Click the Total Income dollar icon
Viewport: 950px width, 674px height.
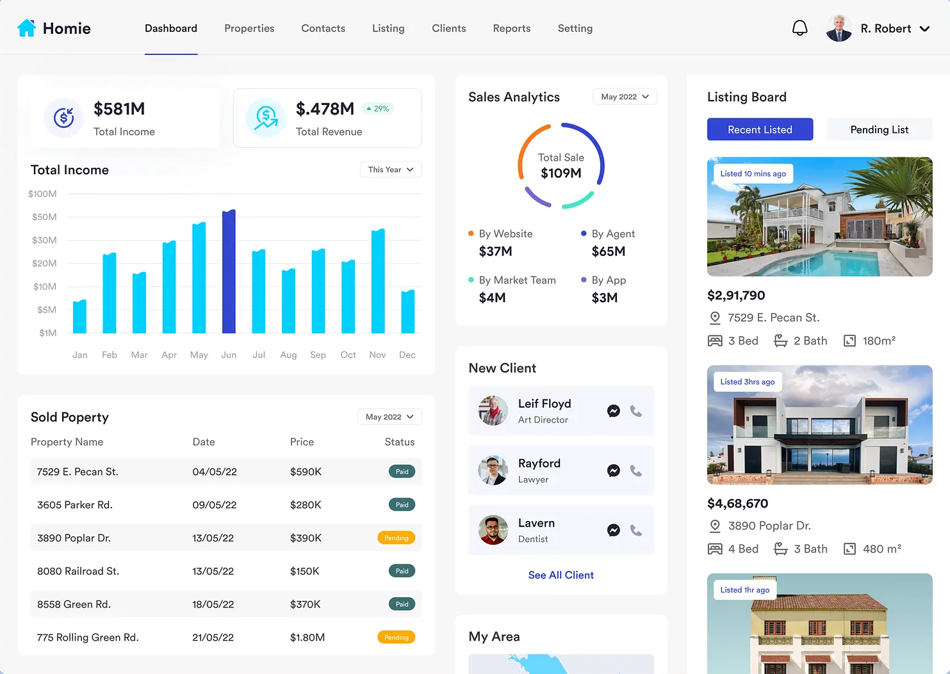point(63,118)
